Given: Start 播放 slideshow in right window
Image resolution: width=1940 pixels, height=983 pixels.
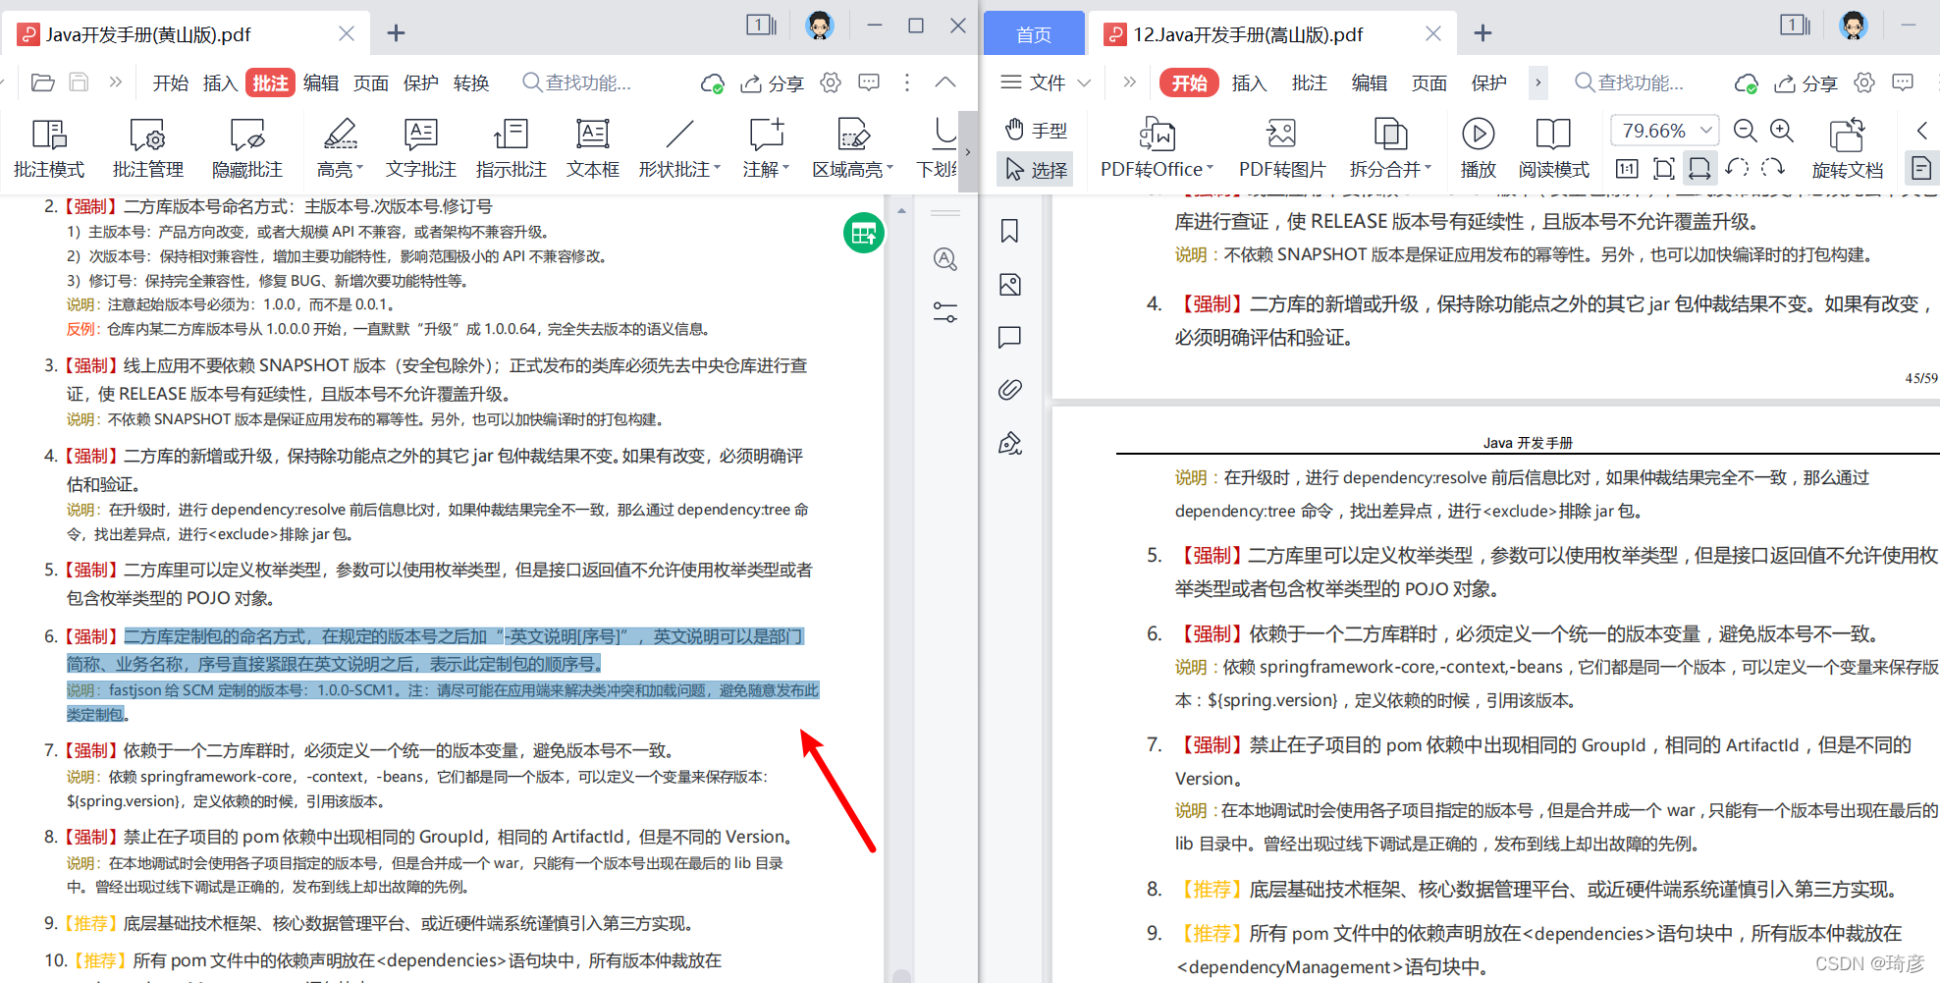Looking at the screenshot, I should (1478, 148).
